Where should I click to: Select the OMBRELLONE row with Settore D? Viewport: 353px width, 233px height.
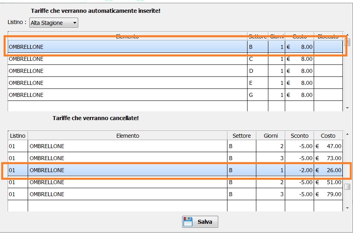175,71
